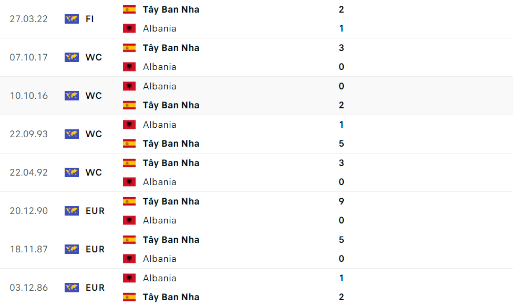Click the score 9 in the 20.12.90 match
The height and width of the screenshot is (306, 513).
pos(342,201)
